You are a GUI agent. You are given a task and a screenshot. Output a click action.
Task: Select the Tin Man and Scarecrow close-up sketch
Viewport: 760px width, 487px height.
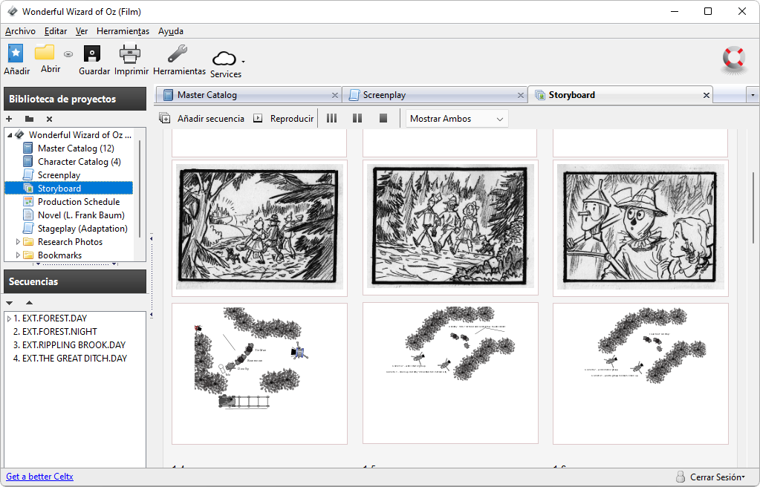click(x=640, y=226)
